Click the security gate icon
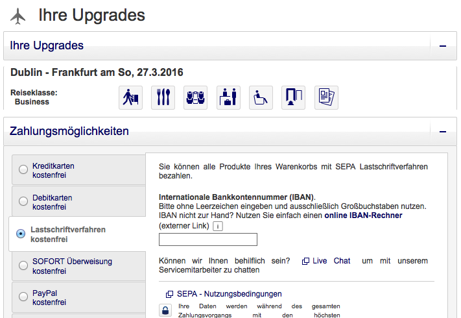Screen dimensions: 461x318 293,97
